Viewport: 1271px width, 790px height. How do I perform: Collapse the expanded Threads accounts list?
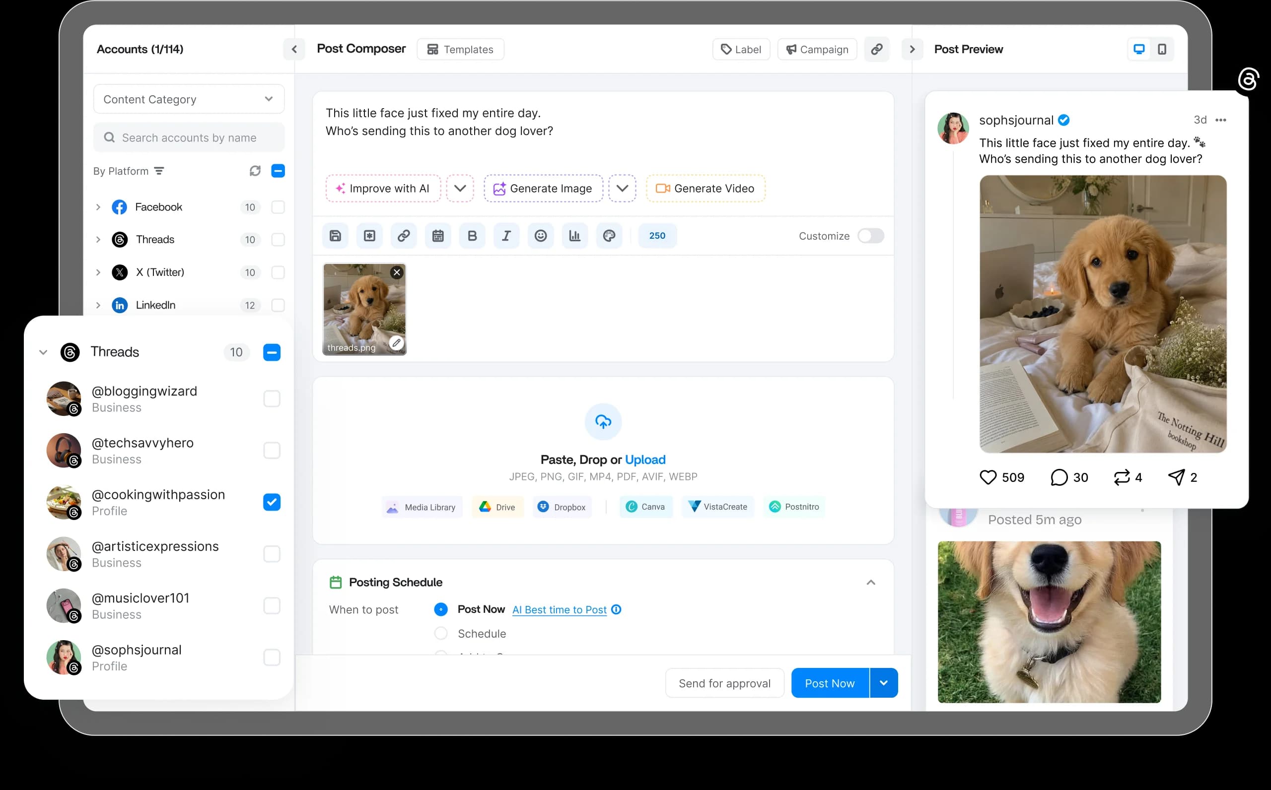(x=43, y=352)
